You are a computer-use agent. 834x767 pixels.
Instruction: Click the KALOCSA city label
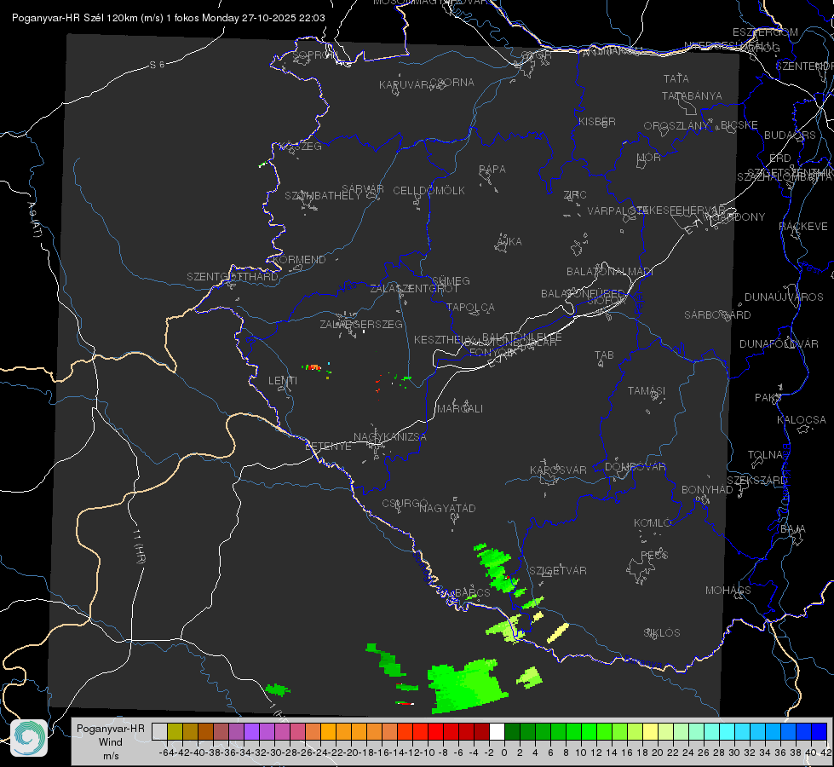(801, 420)
